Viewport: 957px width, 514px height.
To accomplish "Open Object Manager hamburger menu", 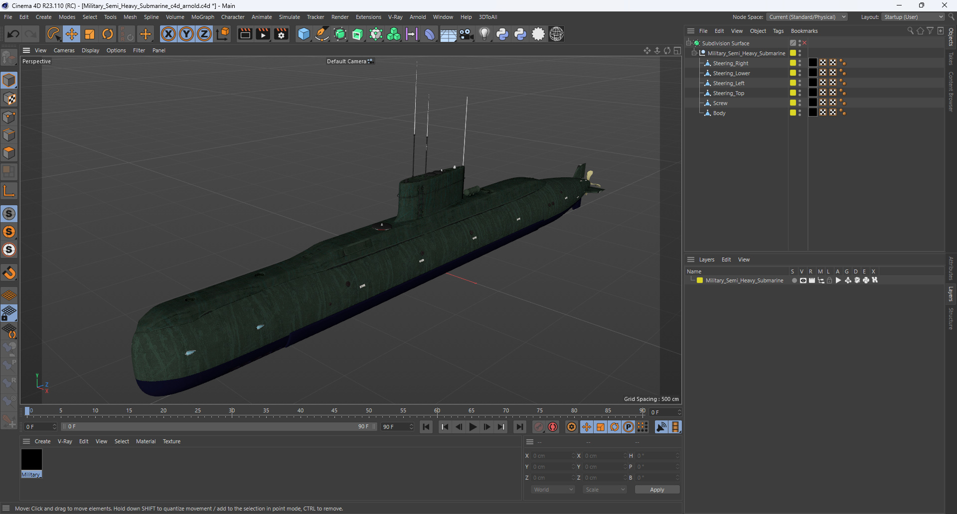I will (690, 31).
